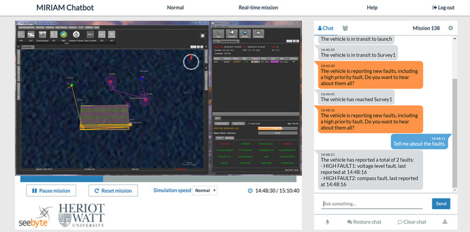Switch to the Chat tab
Screen dimensions: 470x232
pos(325,28)
